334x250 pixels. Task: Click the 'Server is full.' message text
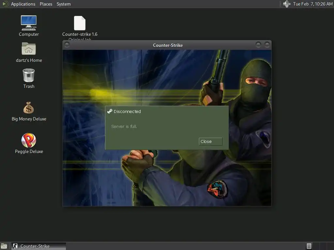click(124, 127)
